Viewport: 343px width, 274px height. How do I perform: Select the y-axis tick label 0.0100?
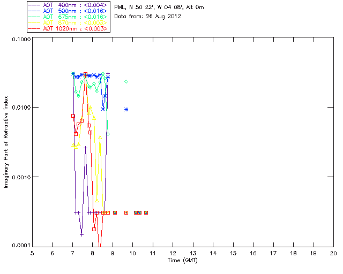[x=21, y=108]
